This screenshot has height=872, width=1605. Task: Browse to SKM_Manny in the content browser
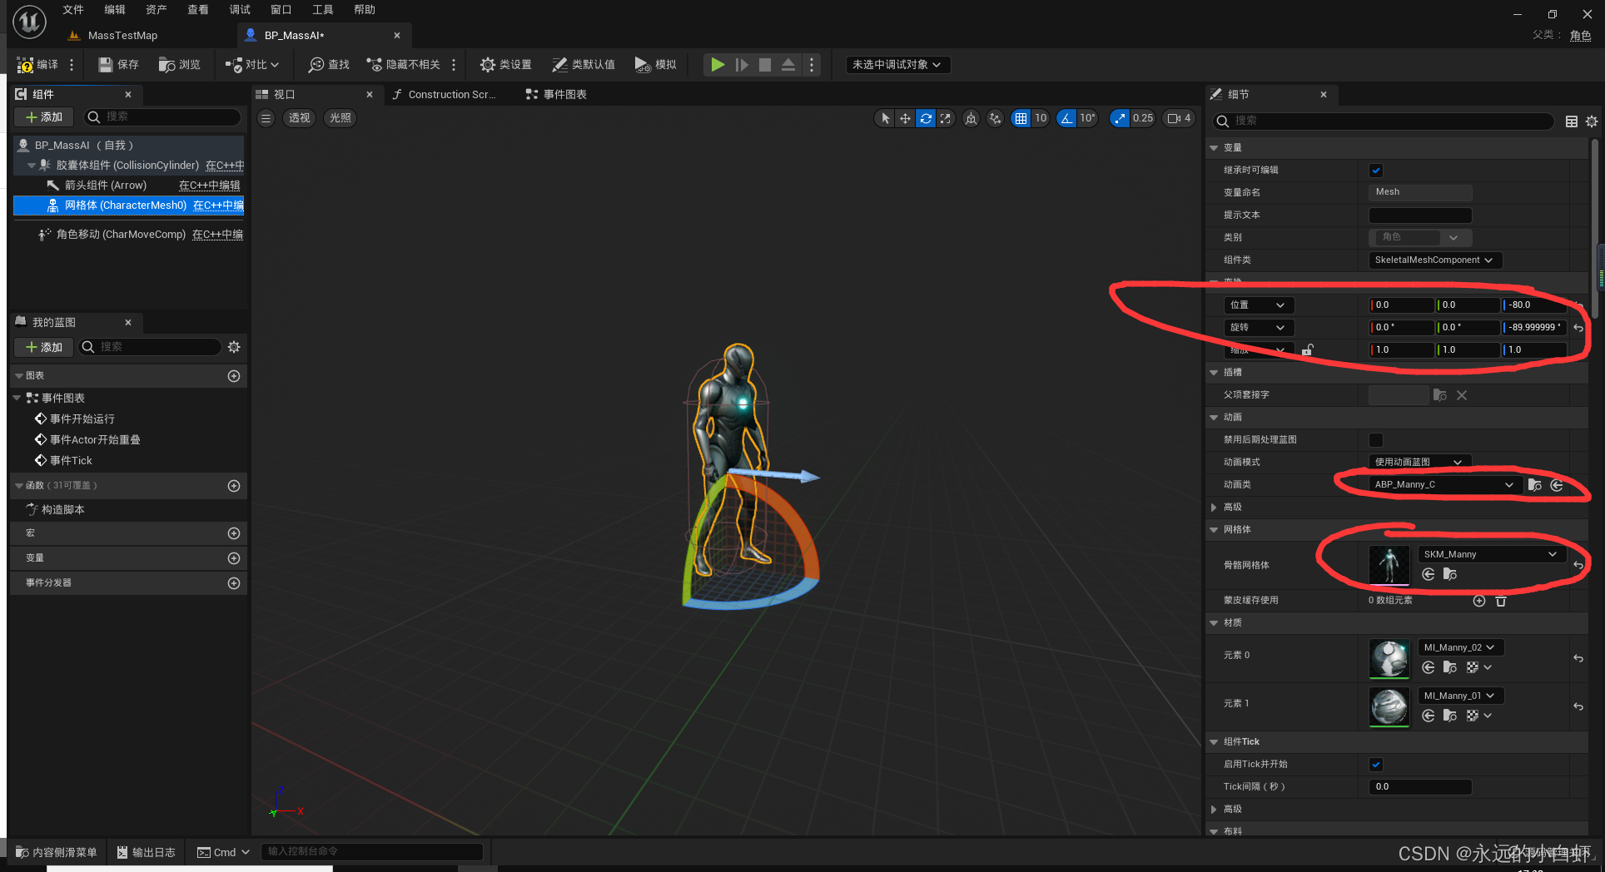click(1449, 574)
